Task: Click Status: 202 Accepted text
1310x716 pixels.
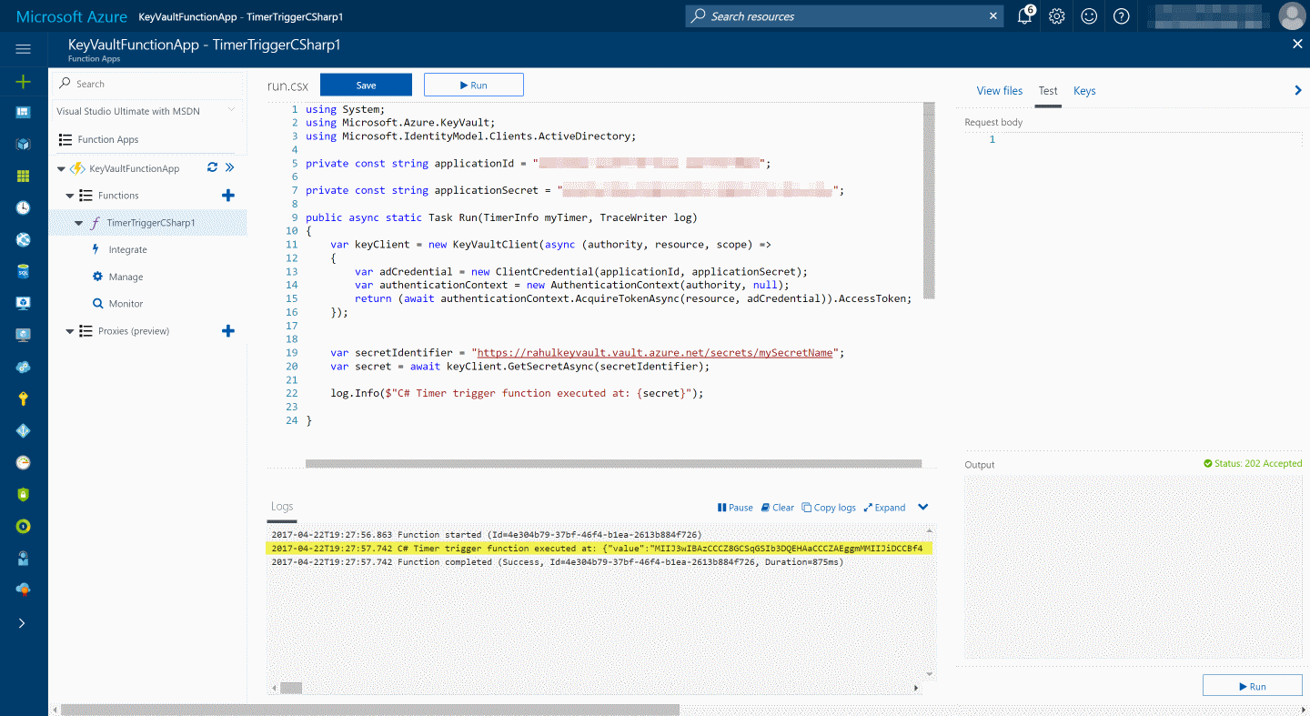Action: tap(1258, 464)
